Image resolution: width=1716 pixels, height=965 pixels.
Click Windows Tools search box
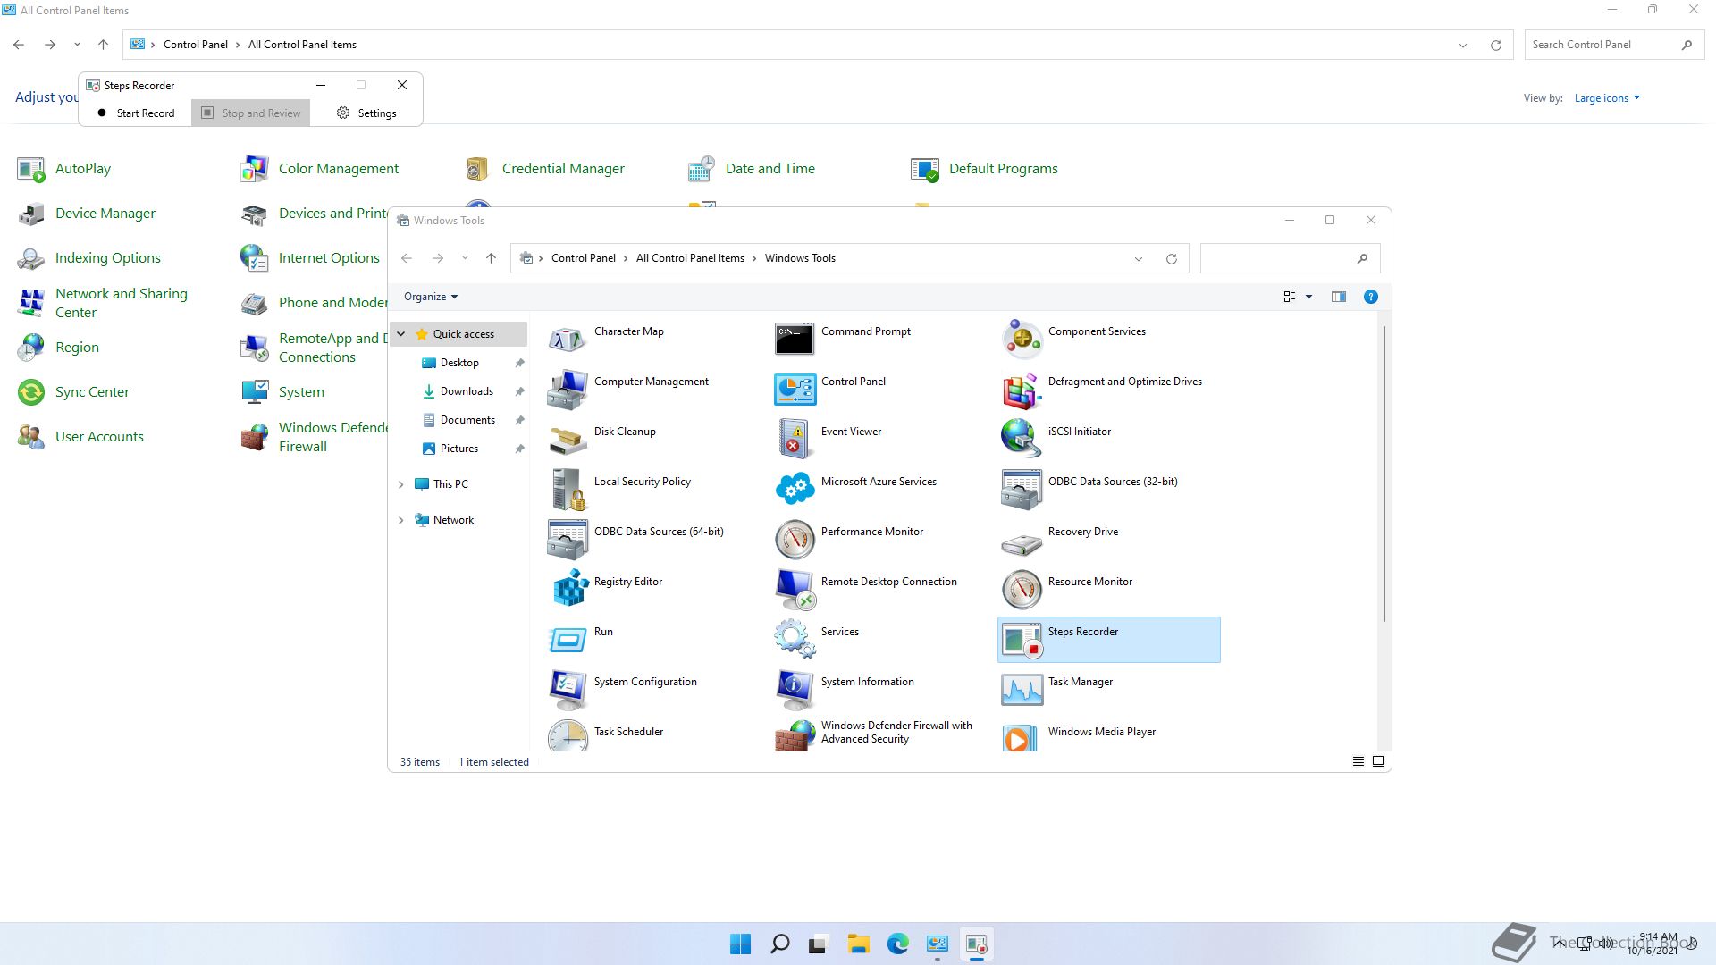(1290, 259)
